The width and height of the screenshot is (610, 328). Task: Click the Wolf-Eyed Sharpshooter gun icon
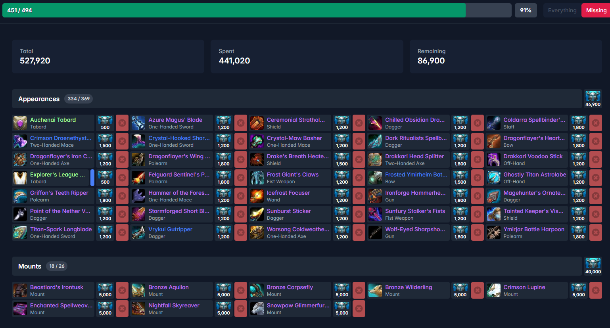click(x=375, y=232)
